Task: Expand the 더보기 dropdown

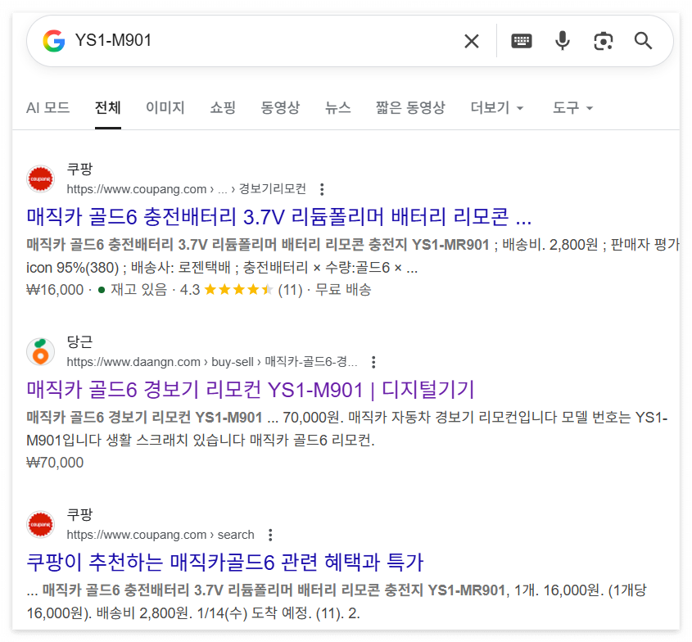Action: pyautogui.click(x=496, y=107)
